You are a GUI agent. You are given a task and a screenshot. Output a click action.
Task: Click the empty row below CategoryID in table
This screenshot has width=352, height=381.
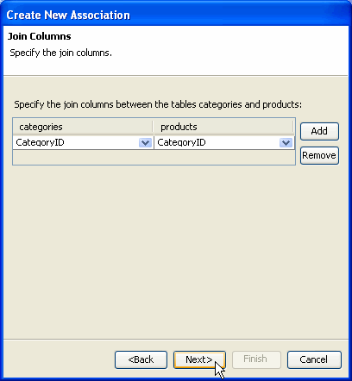point(154,157)
